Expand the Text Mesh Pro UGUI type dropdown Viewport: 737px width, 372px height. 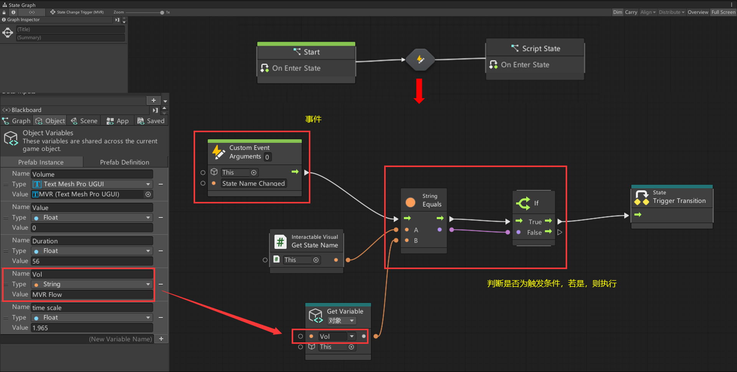(148, 184)
